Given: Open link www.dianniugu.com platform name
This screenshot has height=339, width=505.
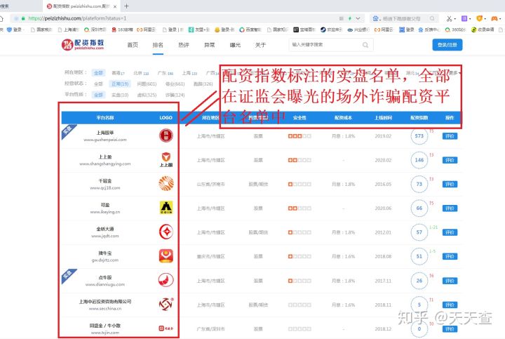Looking at the screenshot, I should point(105,284).
